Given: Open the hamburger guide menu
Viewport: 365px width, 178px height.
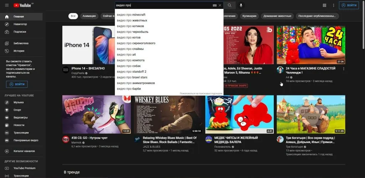Looking at the screenshot, I should click(x=7, y=5).
